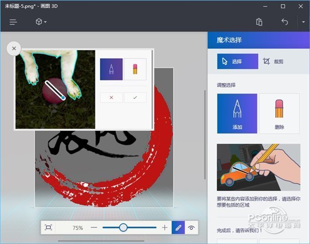The image size is (310, 244).
Task: Select the 选择 tab in Magic Select
Action: coord(238,61)
